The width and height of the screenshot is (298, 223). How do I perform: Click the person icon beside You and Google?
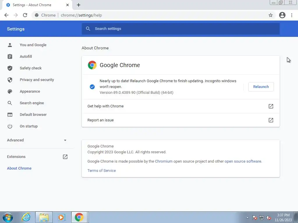(x=10, y=45)
